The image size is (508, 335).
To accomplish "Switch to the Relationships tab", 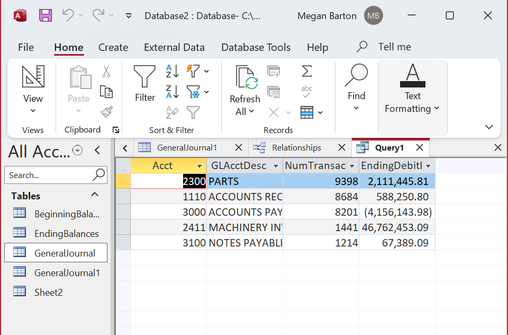I will click(x=296, y=147).
